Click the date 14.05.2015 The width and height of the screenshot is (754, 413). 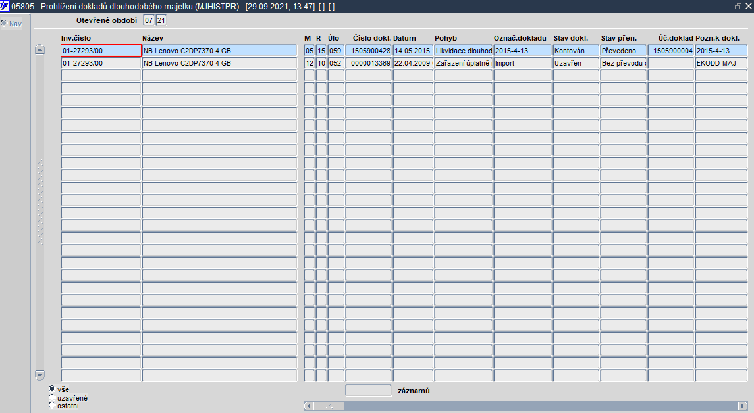coord(413,51)
